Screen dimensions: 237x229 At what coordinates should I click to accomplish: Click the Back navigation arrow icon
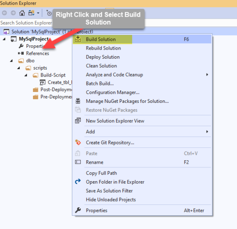pyautogui.click(x=5, y=13)
